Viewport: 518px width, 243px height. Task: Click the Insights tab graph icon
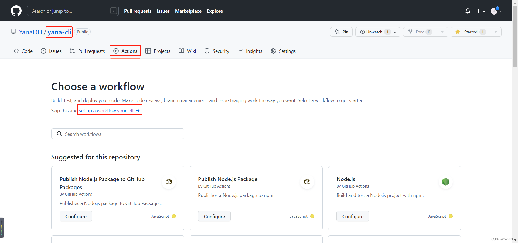click(x=240, y=51)
